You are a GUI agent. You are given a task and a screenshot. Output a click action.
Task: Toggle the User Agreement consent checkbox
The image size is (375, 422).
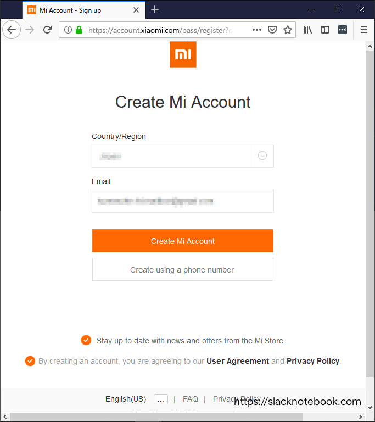[30, 361]
